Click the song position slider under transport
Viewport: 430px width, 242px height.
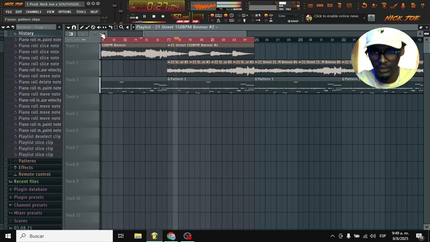pos(149,22)
